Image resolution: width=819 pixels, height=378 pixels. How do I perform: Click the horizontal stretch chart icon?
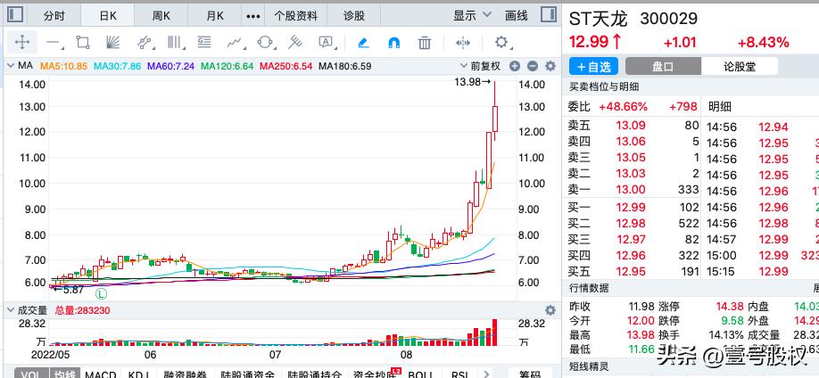tap(463, 43)
